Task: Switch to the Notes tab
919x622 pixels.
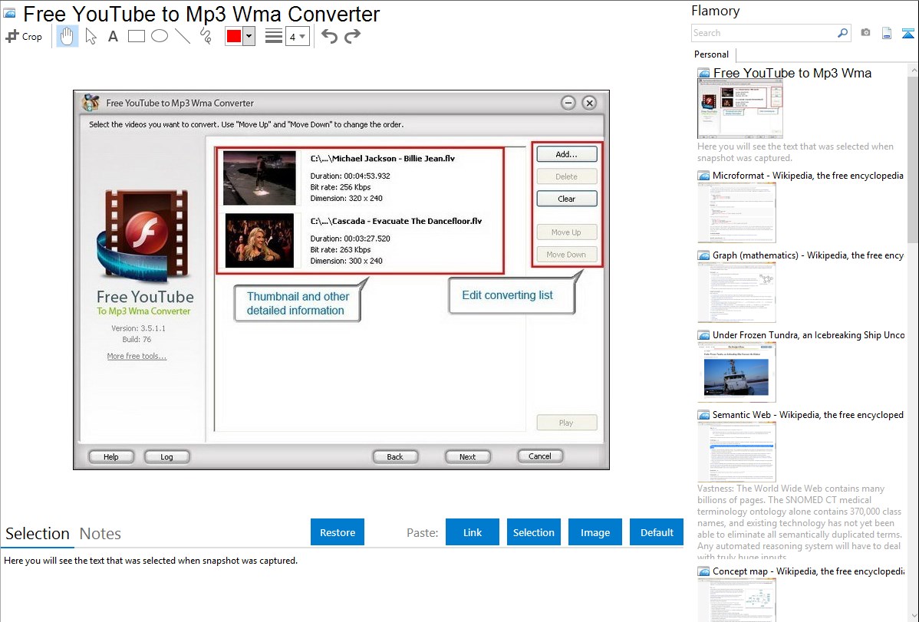Action: 100,534
